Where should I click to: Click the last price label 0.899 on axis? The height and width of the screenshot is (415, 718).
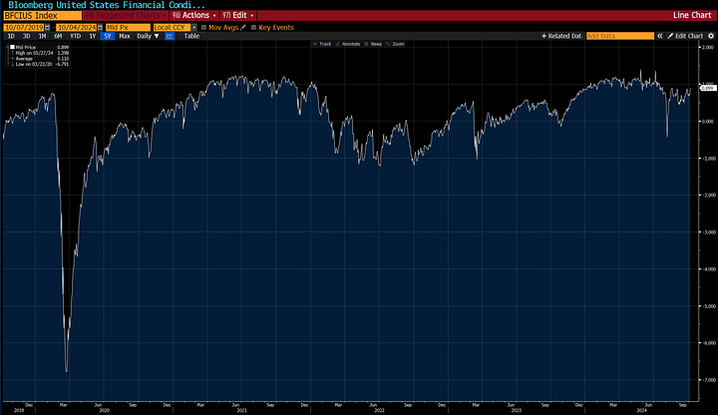point(708,88)
